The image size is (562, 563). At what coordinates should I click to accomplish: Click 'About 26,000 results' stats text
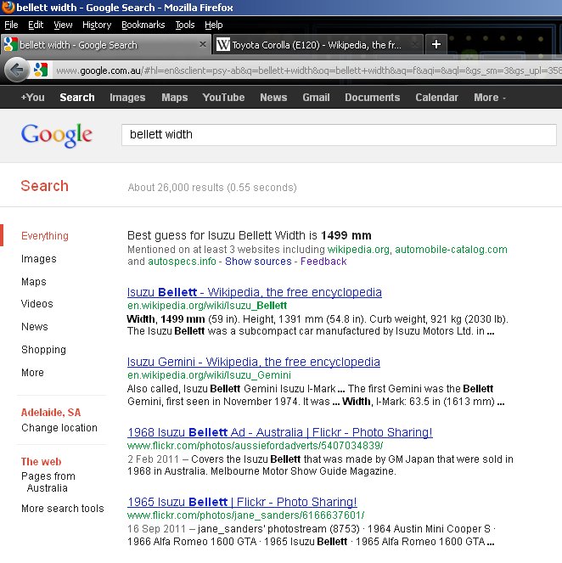tap(212, 188)
